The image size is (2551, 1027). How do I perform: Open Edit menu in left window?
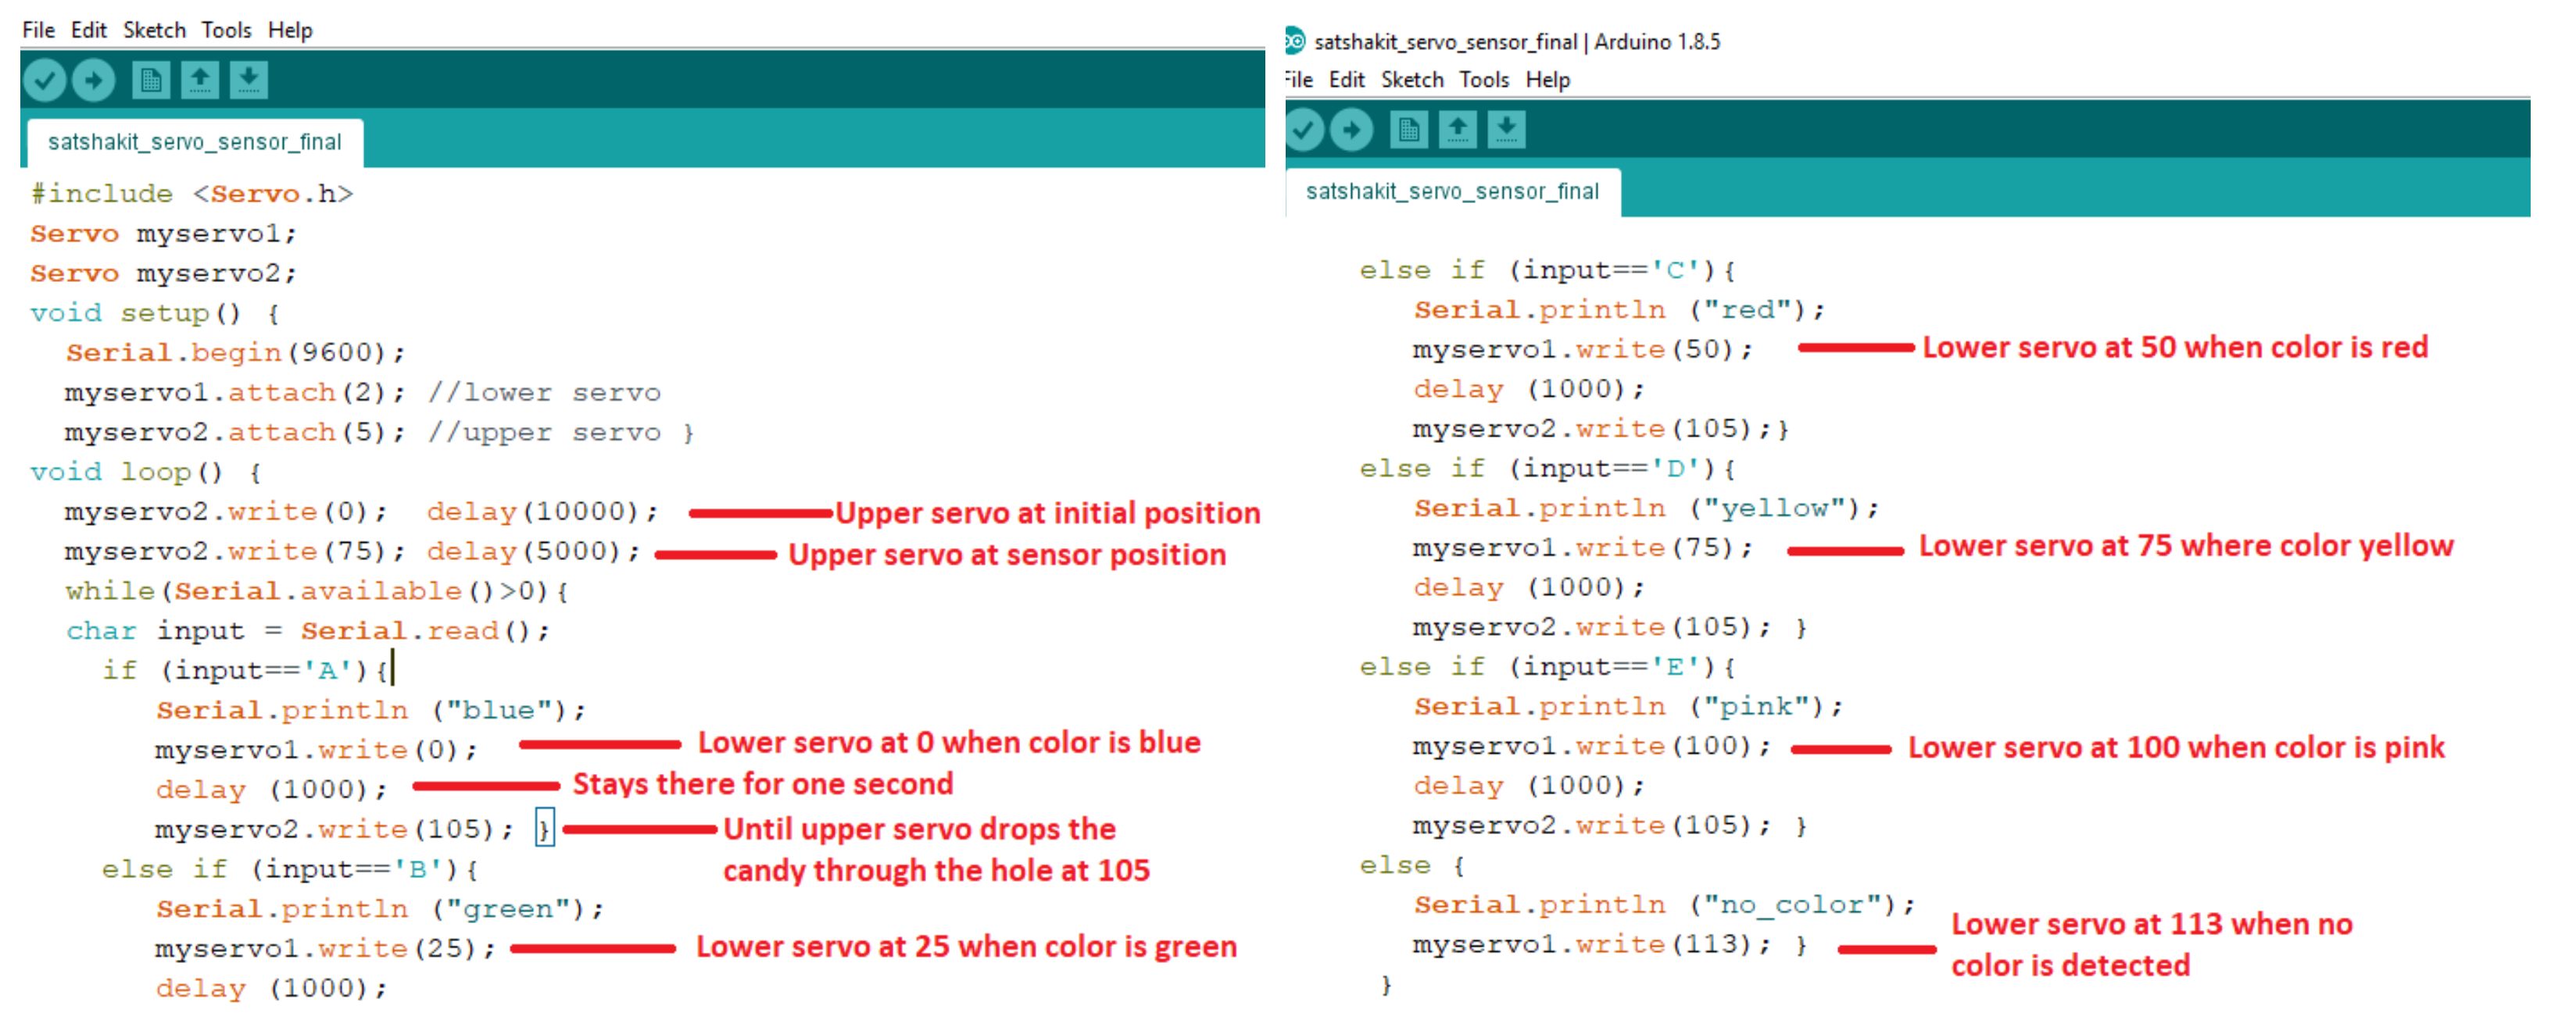88,30
